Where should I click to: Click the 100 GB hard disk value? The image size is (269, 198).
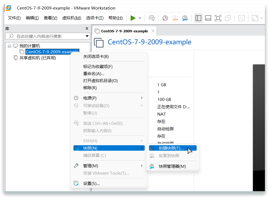coord(164,99)
